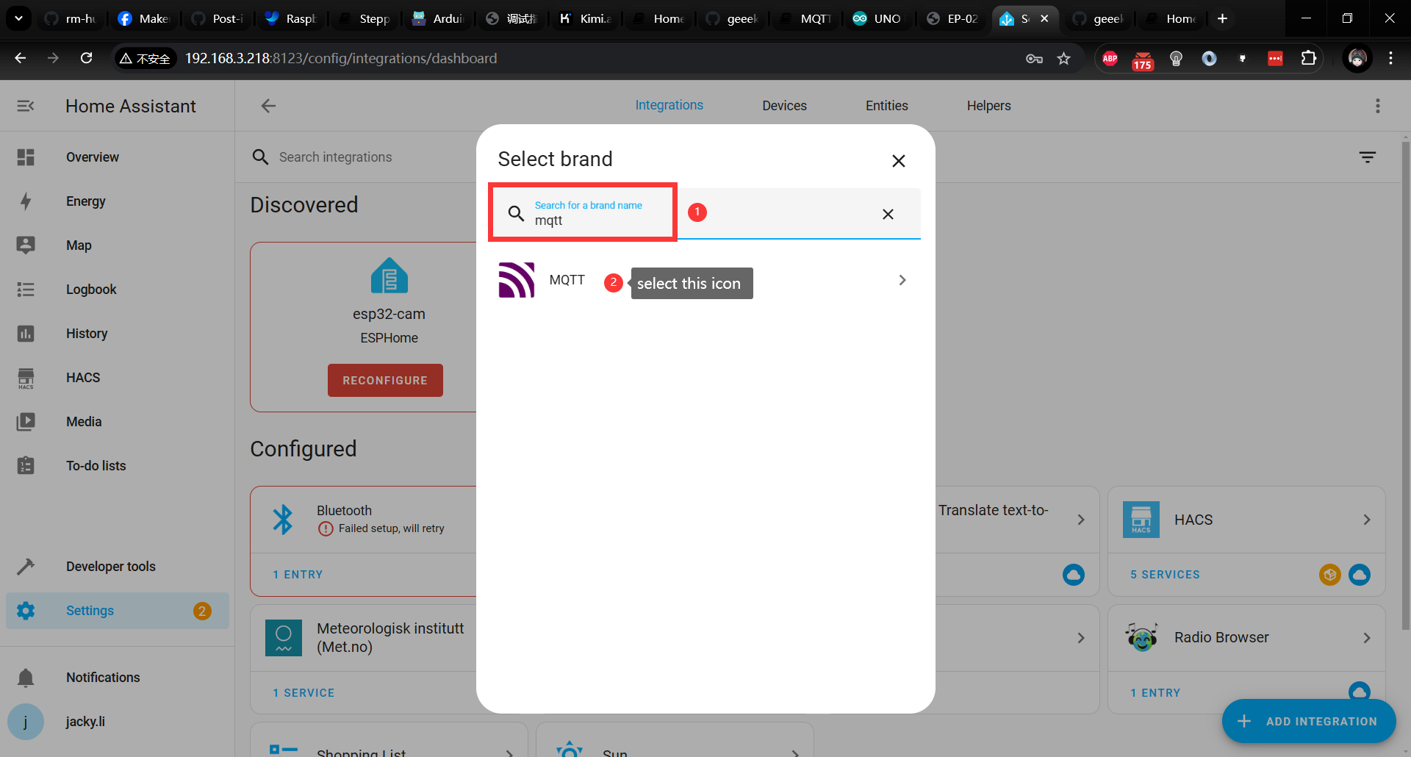Screen dimensions: 1411x757
Task: Switch to the Devices tab
Action: tap(784, 106)
